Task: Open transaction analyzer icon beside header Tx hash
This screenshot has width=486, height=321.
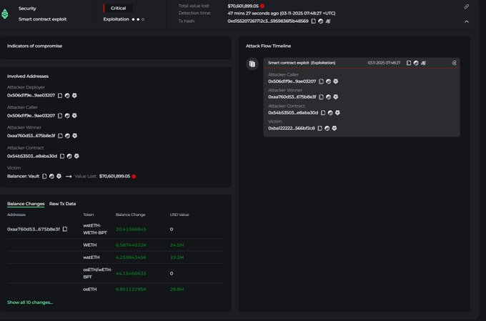Action: pyautogui.click(x=328, y=21)
